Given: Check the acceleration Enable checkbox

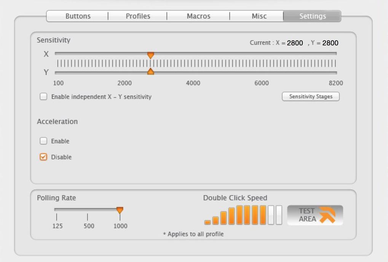Looking at the screenshot, I should point(43,141).
